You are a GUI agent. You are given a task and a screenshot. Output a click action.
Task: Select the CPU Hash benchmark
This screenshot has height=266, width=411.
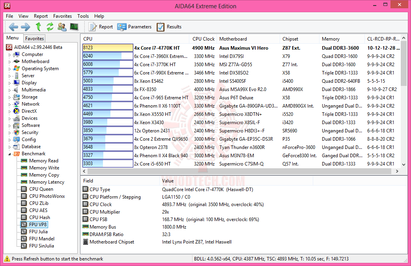[39, 217]
